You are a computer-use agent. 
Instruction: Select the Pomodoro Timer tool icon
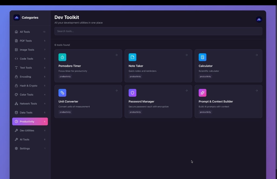[x=62, y=57]
